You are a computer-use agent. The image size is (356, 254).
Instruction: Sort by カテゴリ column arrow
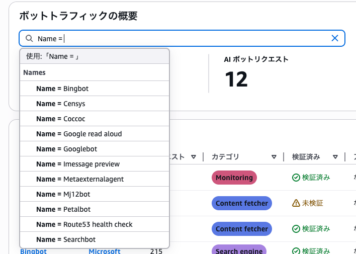coord(274,157)
